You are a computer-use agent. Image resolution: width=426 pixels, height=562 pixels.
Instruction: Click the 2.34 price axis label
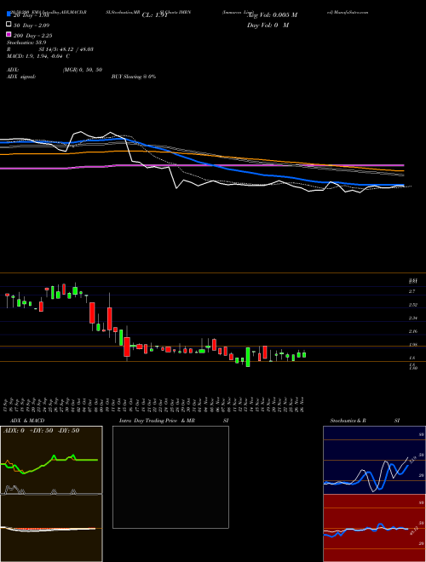point(412,318)
